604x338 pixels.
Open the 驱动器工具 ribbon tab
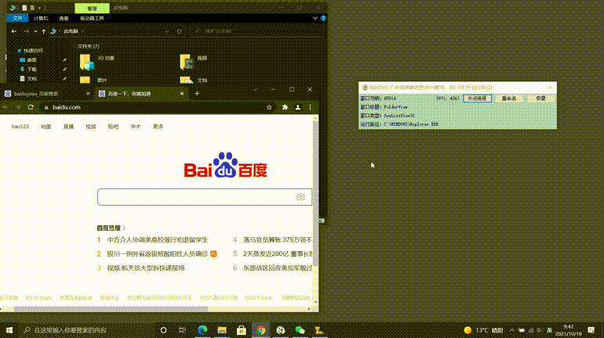point(92,18)
